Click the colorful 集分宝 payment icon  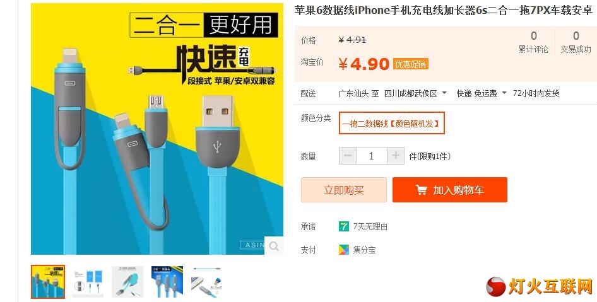[344, 250]
